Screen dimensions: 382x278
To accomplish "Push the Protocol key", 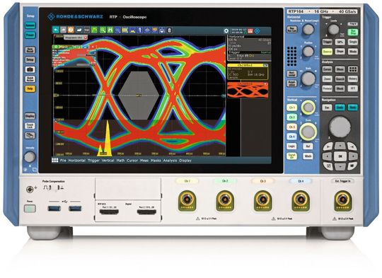I will coord(328,88).
